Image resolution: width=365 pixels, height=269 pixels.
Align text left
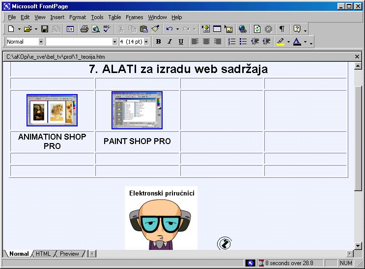pyautogui.click(x=195, y=42)
